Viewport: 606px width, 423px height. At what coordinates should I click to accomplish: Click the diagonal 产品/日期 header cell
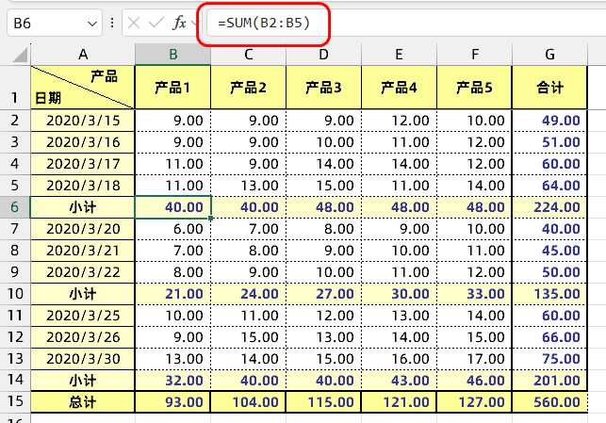click(83, 88)
